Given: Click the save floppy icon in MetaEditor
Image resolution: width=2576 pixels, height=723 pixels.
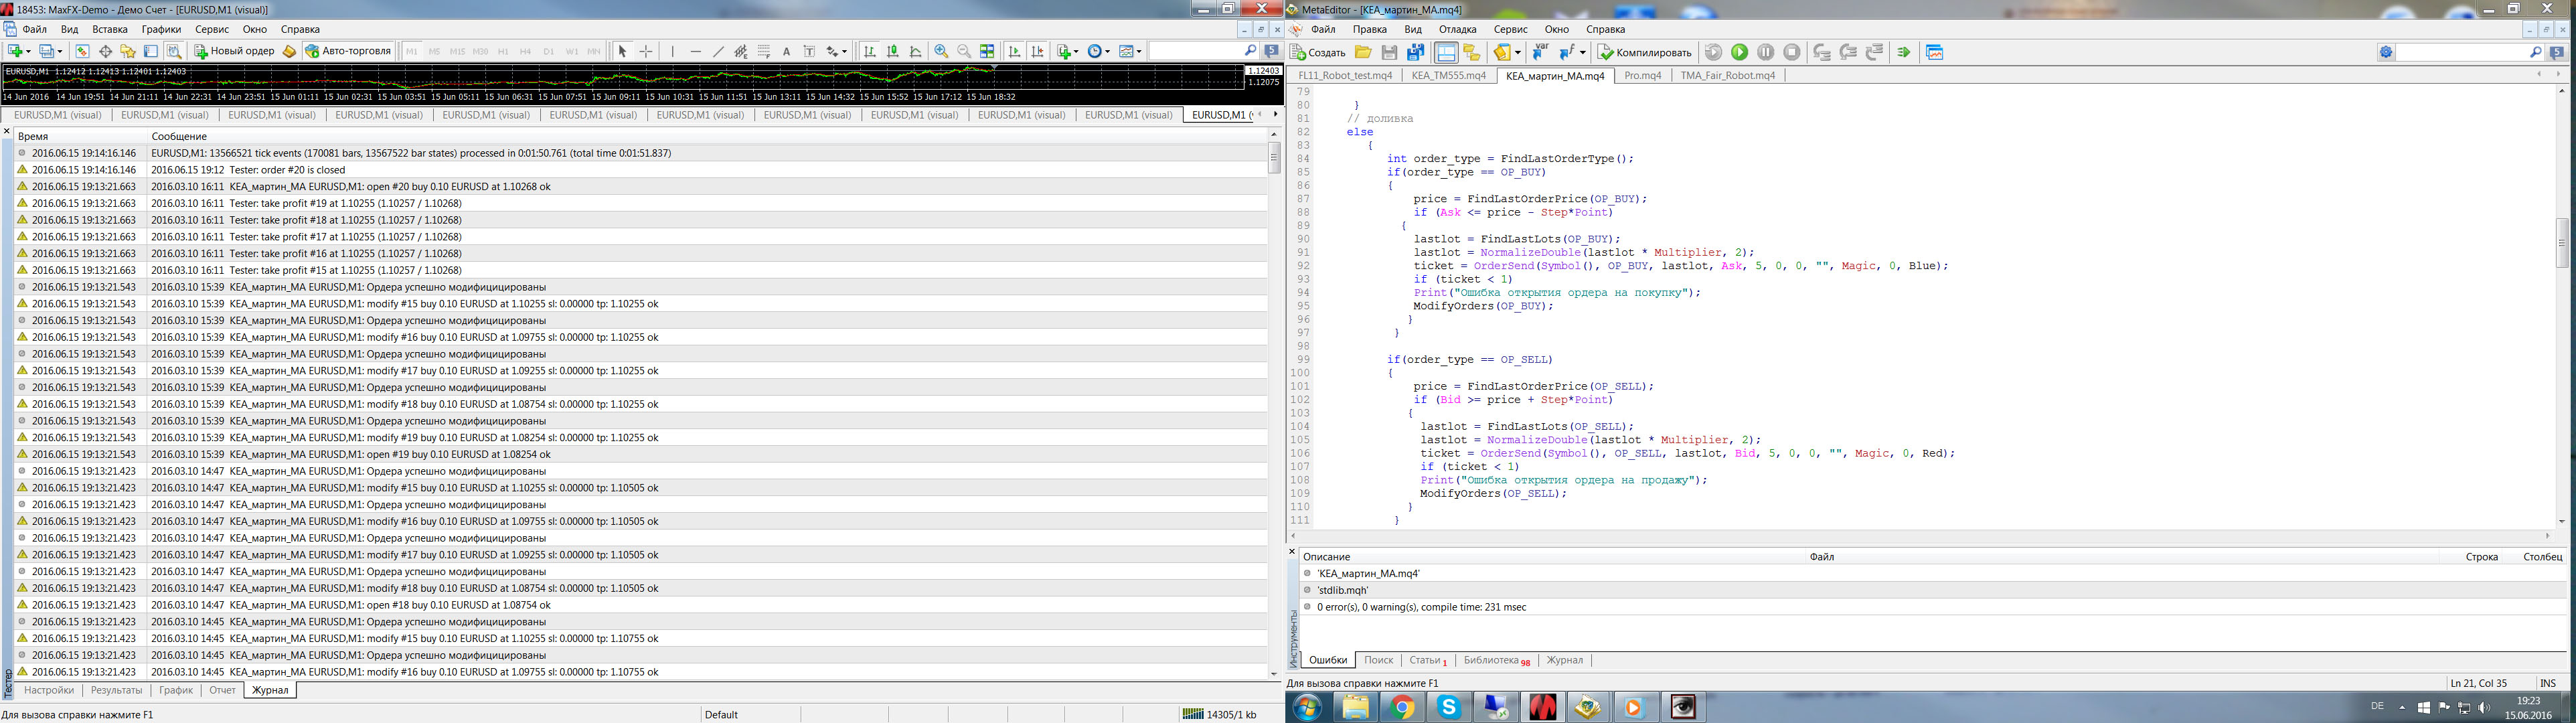Looking at the screenshot, I should 1389,53.
